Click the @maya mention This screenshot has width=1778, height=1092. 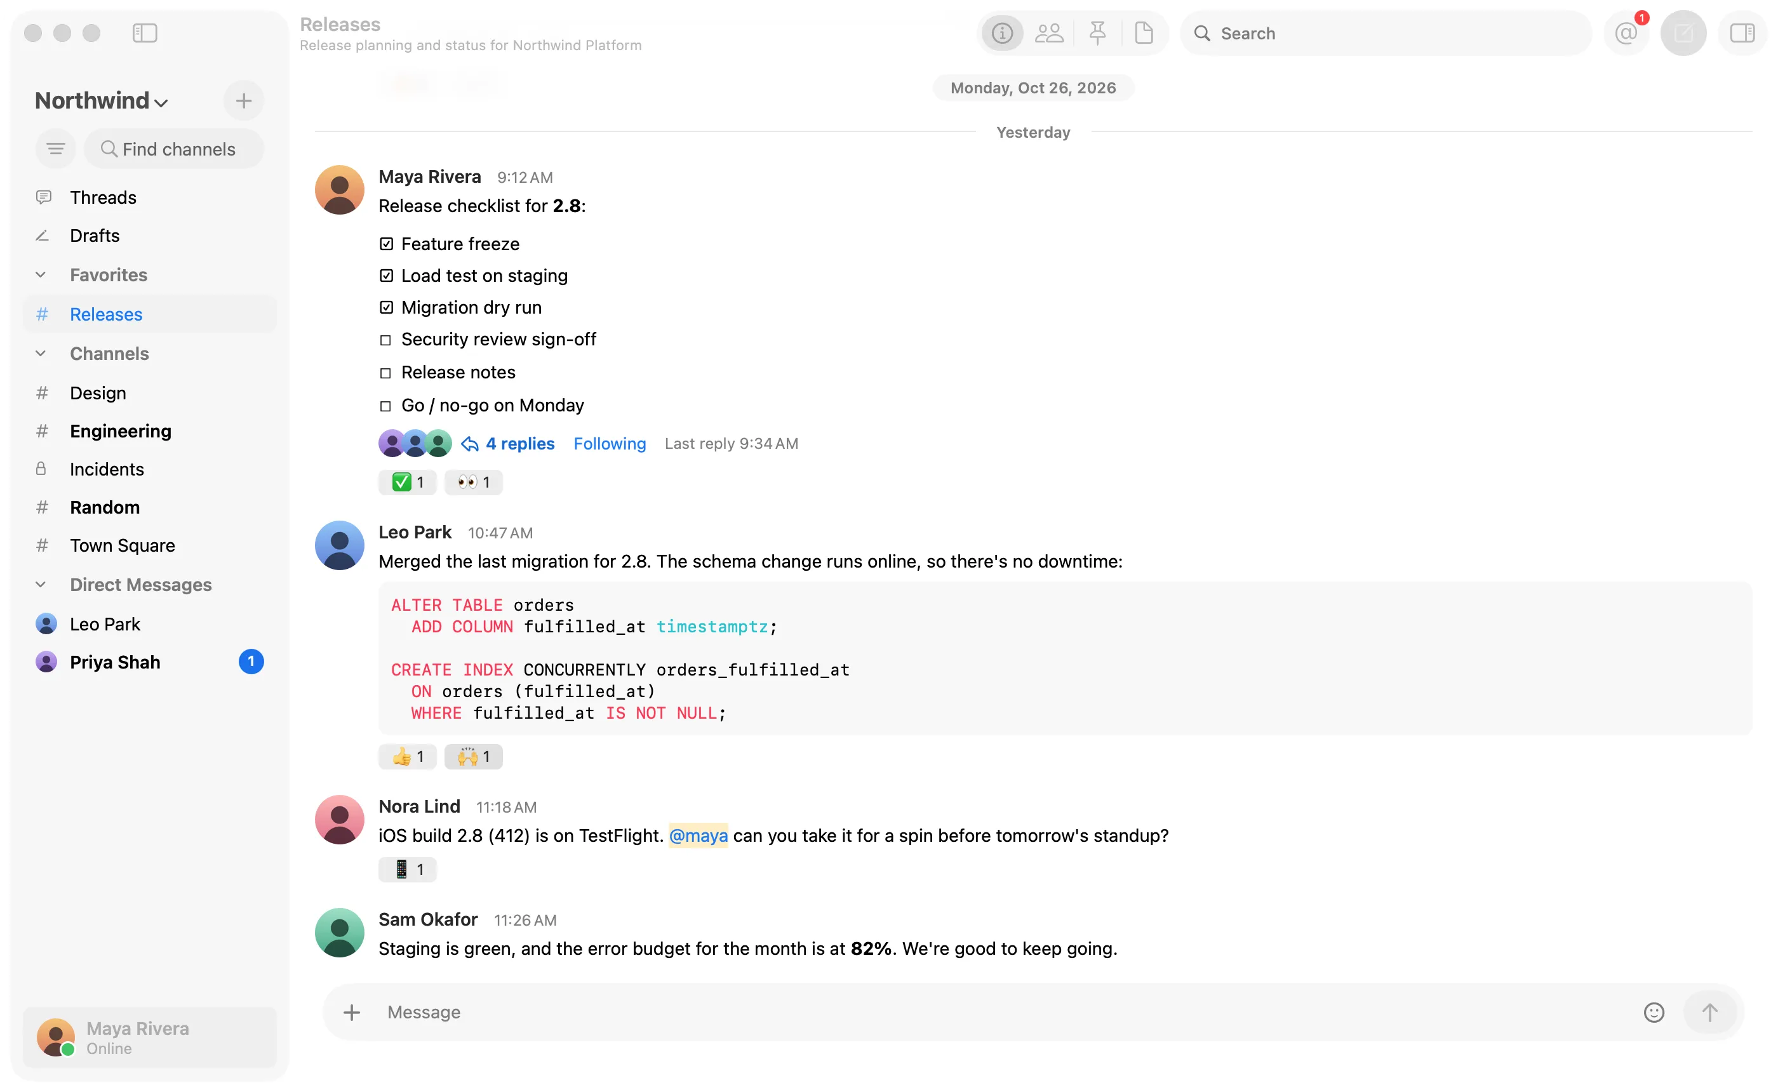698,836
